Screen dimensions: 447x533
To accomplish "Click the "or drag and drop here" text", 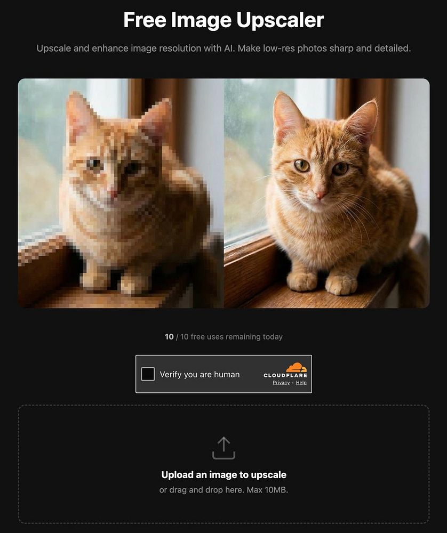I will [201, 490].
